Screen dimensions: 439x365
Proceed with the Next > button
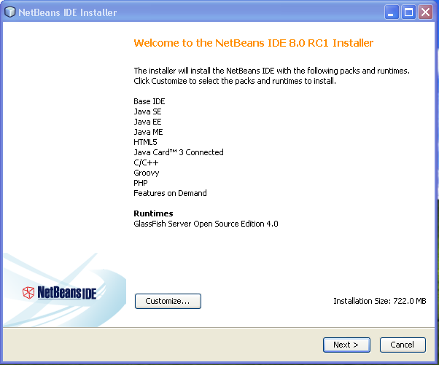click(346, 345)
